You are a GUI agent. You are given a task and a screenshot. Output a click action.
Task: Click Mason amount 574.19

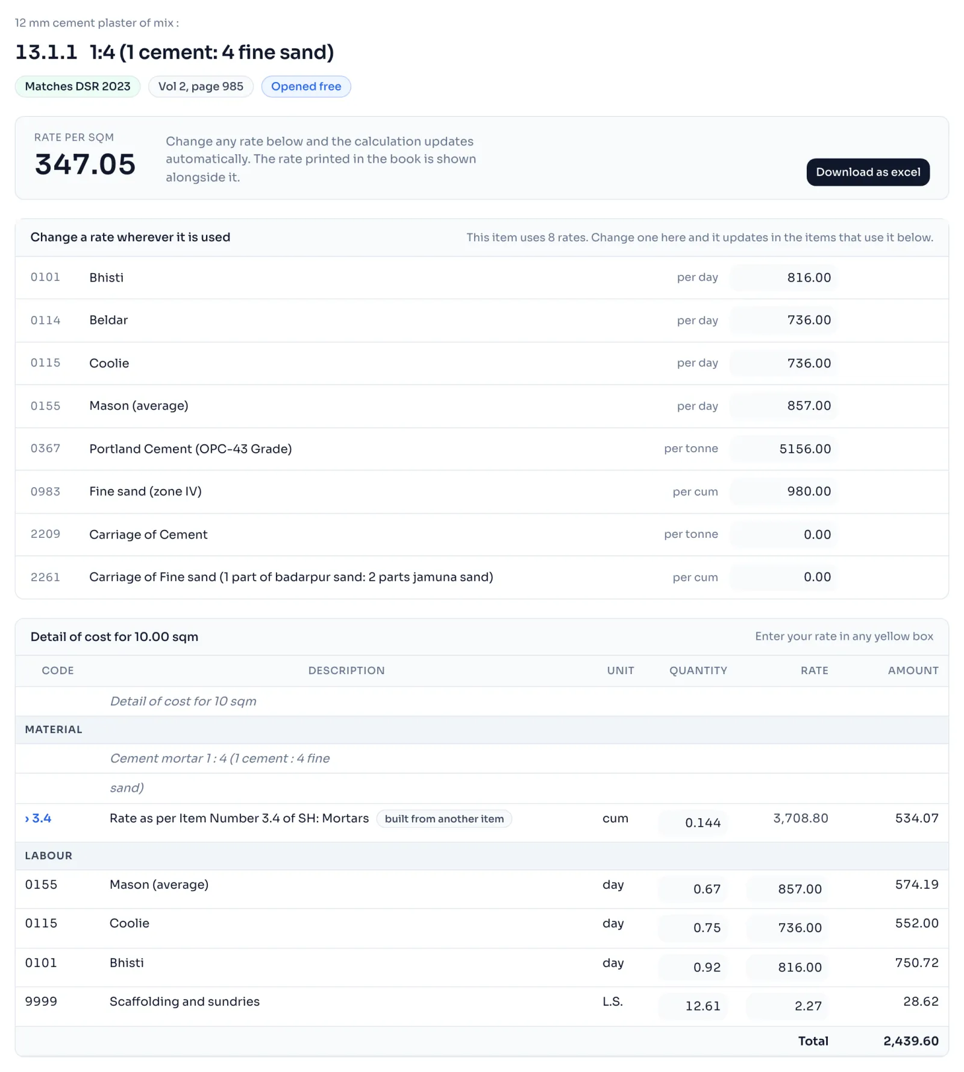(x=916, y=884)
